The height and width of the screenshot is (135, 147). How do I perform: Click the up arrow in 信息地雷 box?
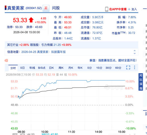[x=135, y=51]
